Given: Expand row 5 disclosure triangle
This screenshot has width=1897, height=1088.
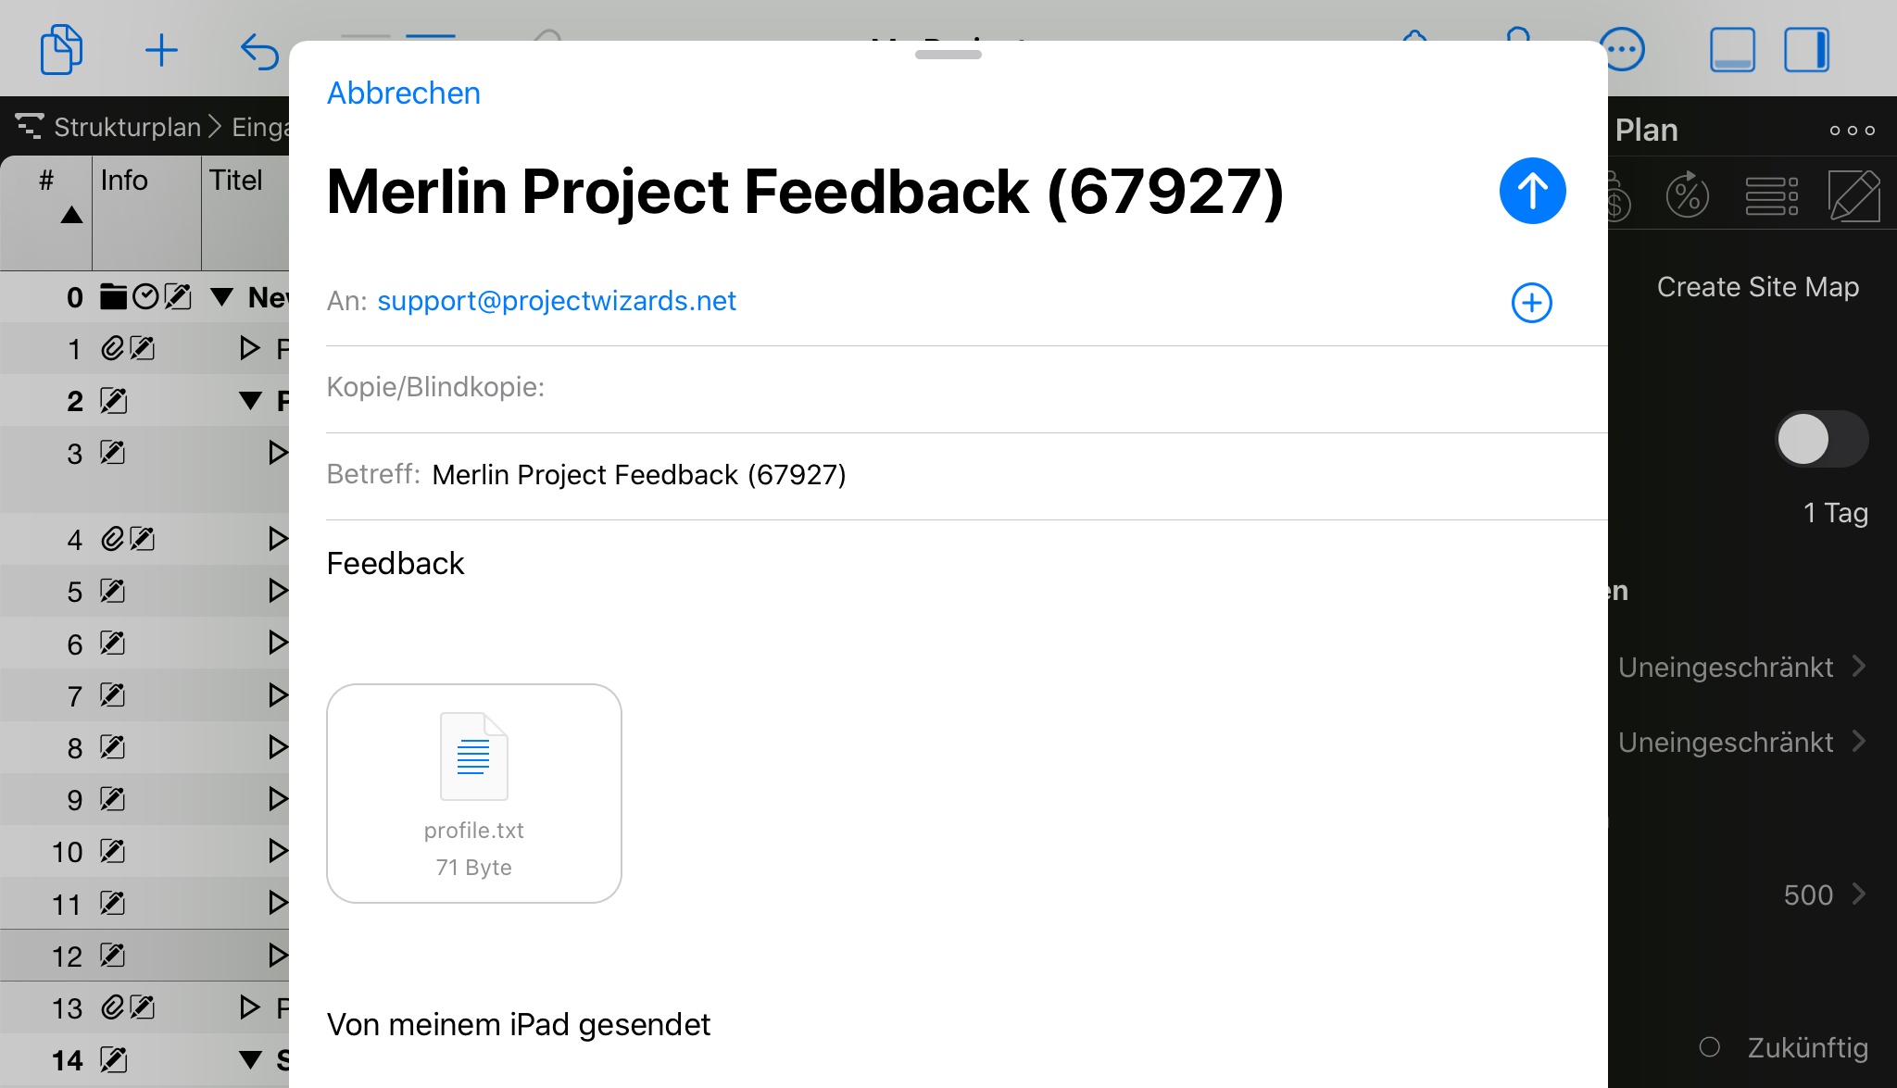Looking at the screenshot, I should tap(278, 590).
